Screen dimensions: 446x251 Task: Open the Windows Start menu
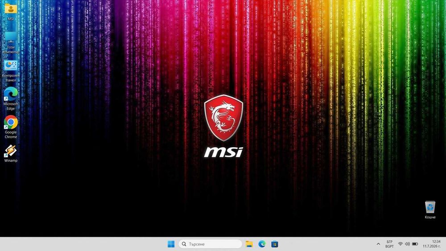[171, 244]
